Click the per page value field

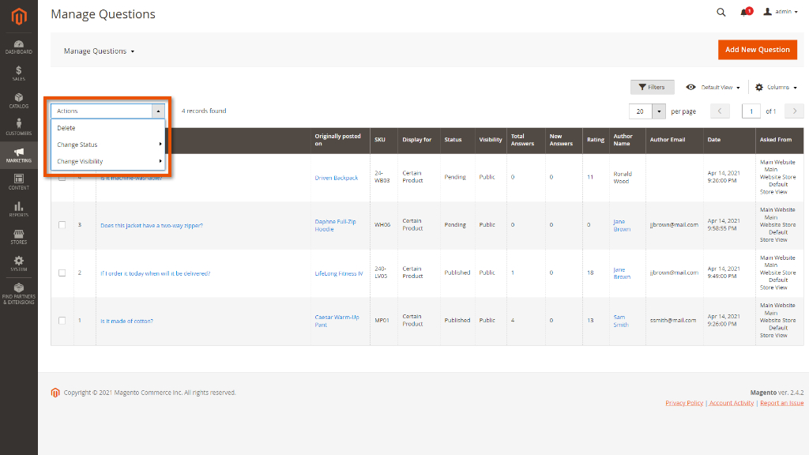point(640,111)
